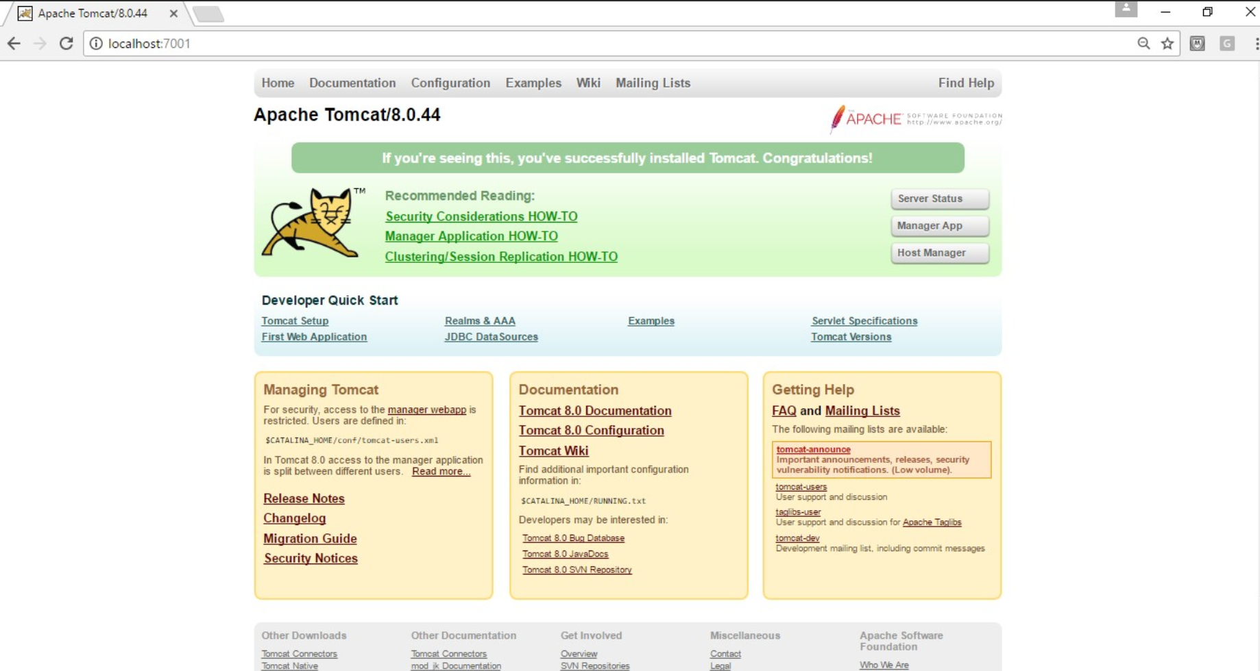Open the Tomcat Setup link
The width and height of the screenshot is (1260, 671).
295,320
